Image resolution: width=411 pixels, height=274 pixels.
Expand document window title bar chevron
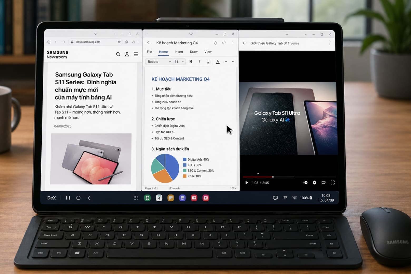pyautogui.click(x=191, y=34)
